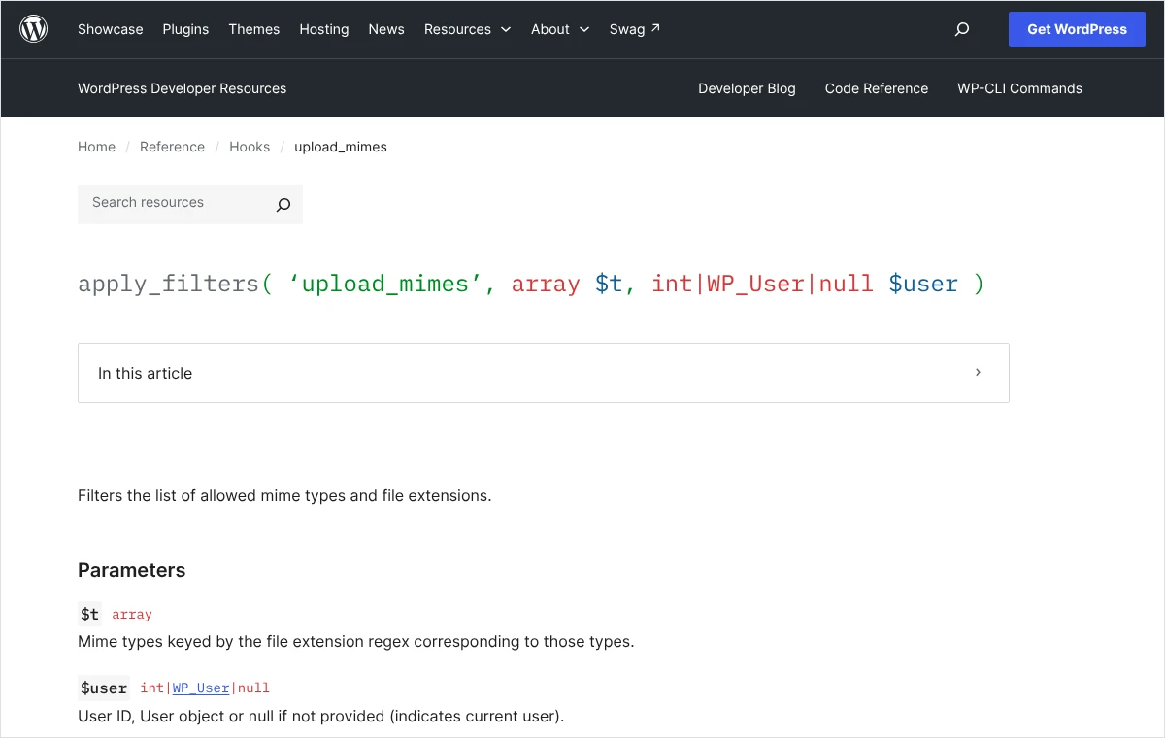Open the WP-CLI Commands link
Image resolution: width=1165 pixels, height=738 pixels.
click(1019, 88)
